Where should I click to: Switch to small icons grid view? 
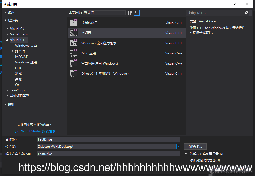(x=130, y=13)
